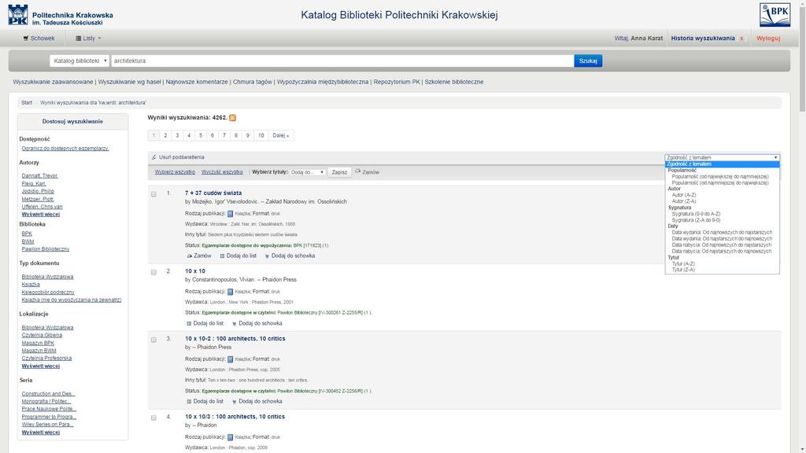
Task: Choose the Data nabycia: Od najstarszych do najnowszych option
Action: coord(721,251)
